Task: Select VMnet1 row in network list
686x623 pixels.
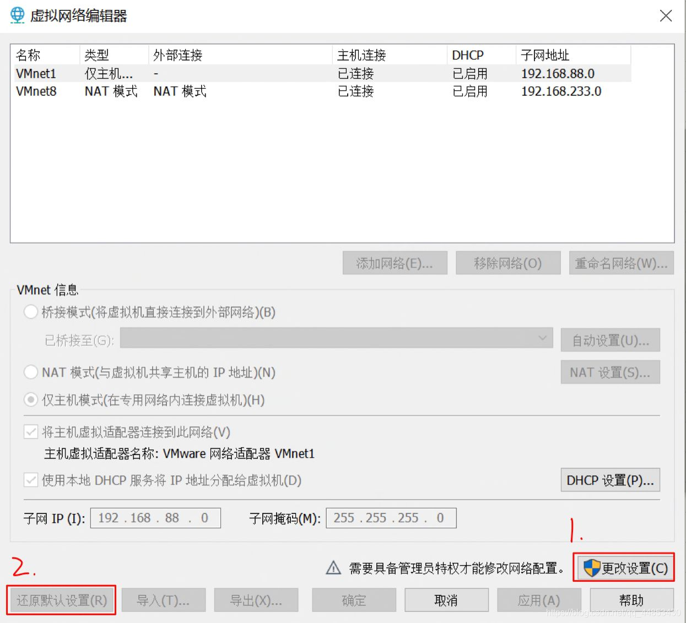Action: (x=322, y=73)
